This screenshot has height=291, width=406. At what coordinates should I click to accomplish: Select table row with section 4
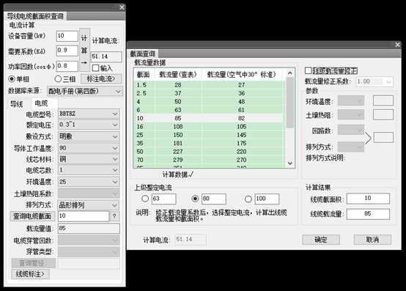click(x=210, y=101)
